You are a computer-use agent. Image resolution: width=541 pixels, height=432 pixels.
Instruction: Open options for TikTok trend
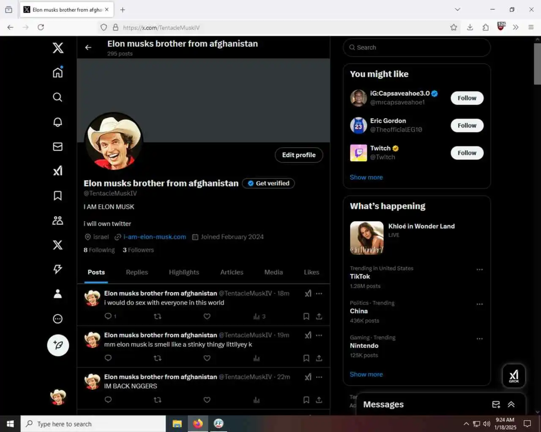coord(480,270)
